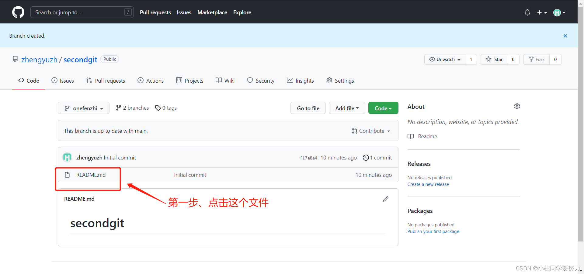Open the edit pencil on README.md
Screen dimensions: 584x274
point(385,199)
